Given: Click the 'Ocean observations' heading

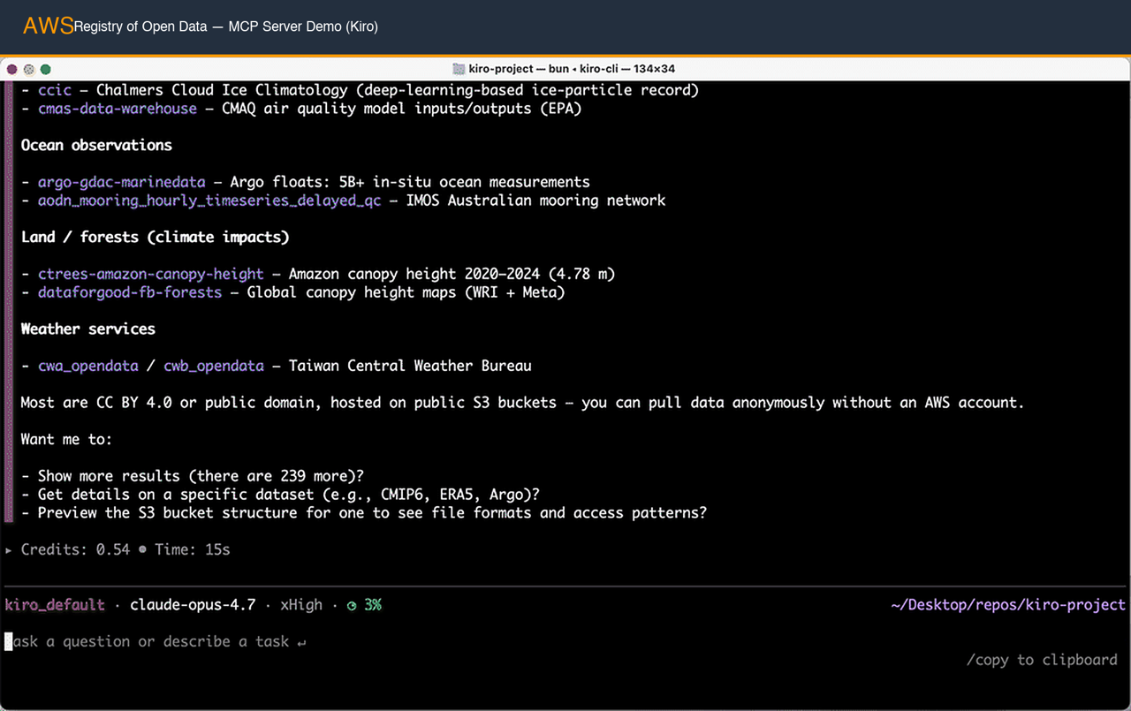Looking at the screenshot, I should [x=96, y=145].
